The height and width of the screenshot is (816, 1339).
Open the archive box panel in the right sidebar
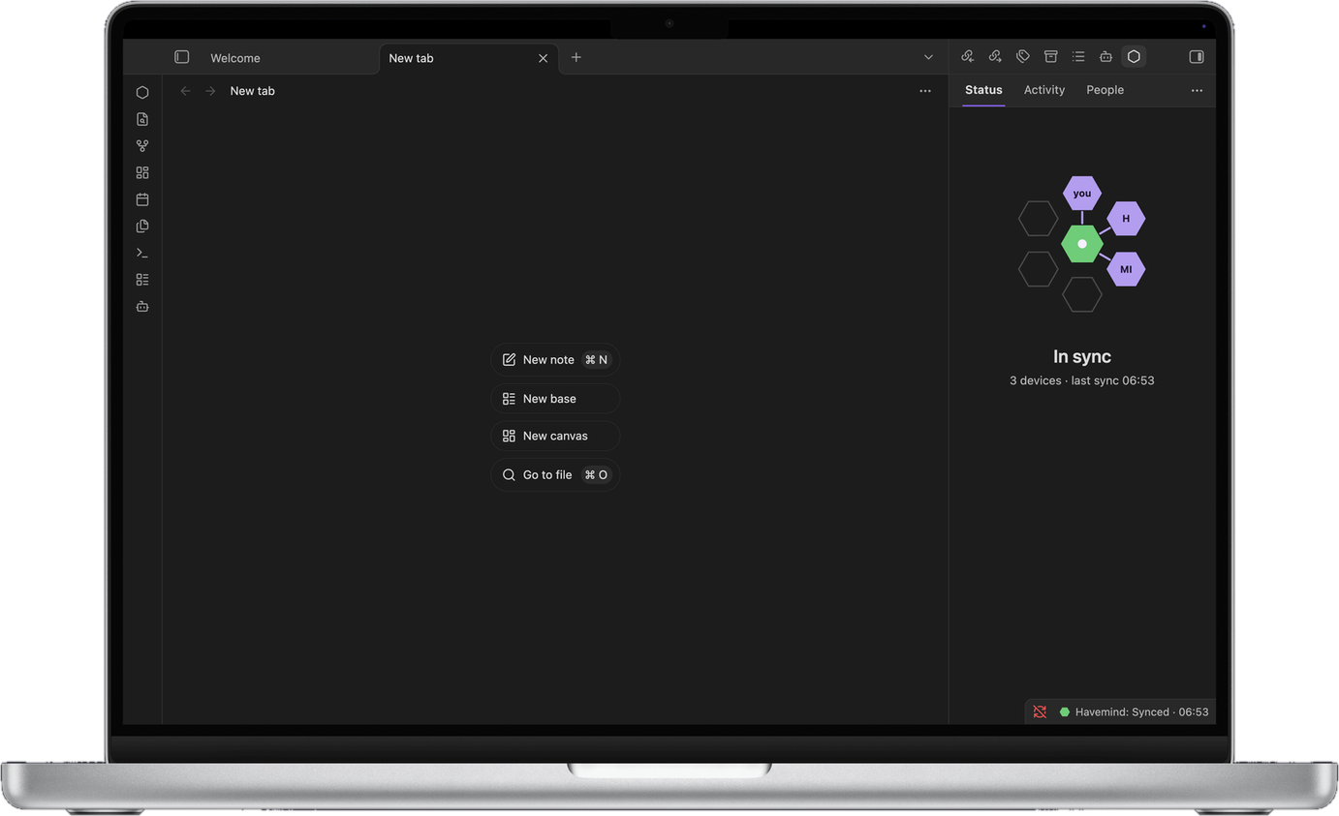1050,57
